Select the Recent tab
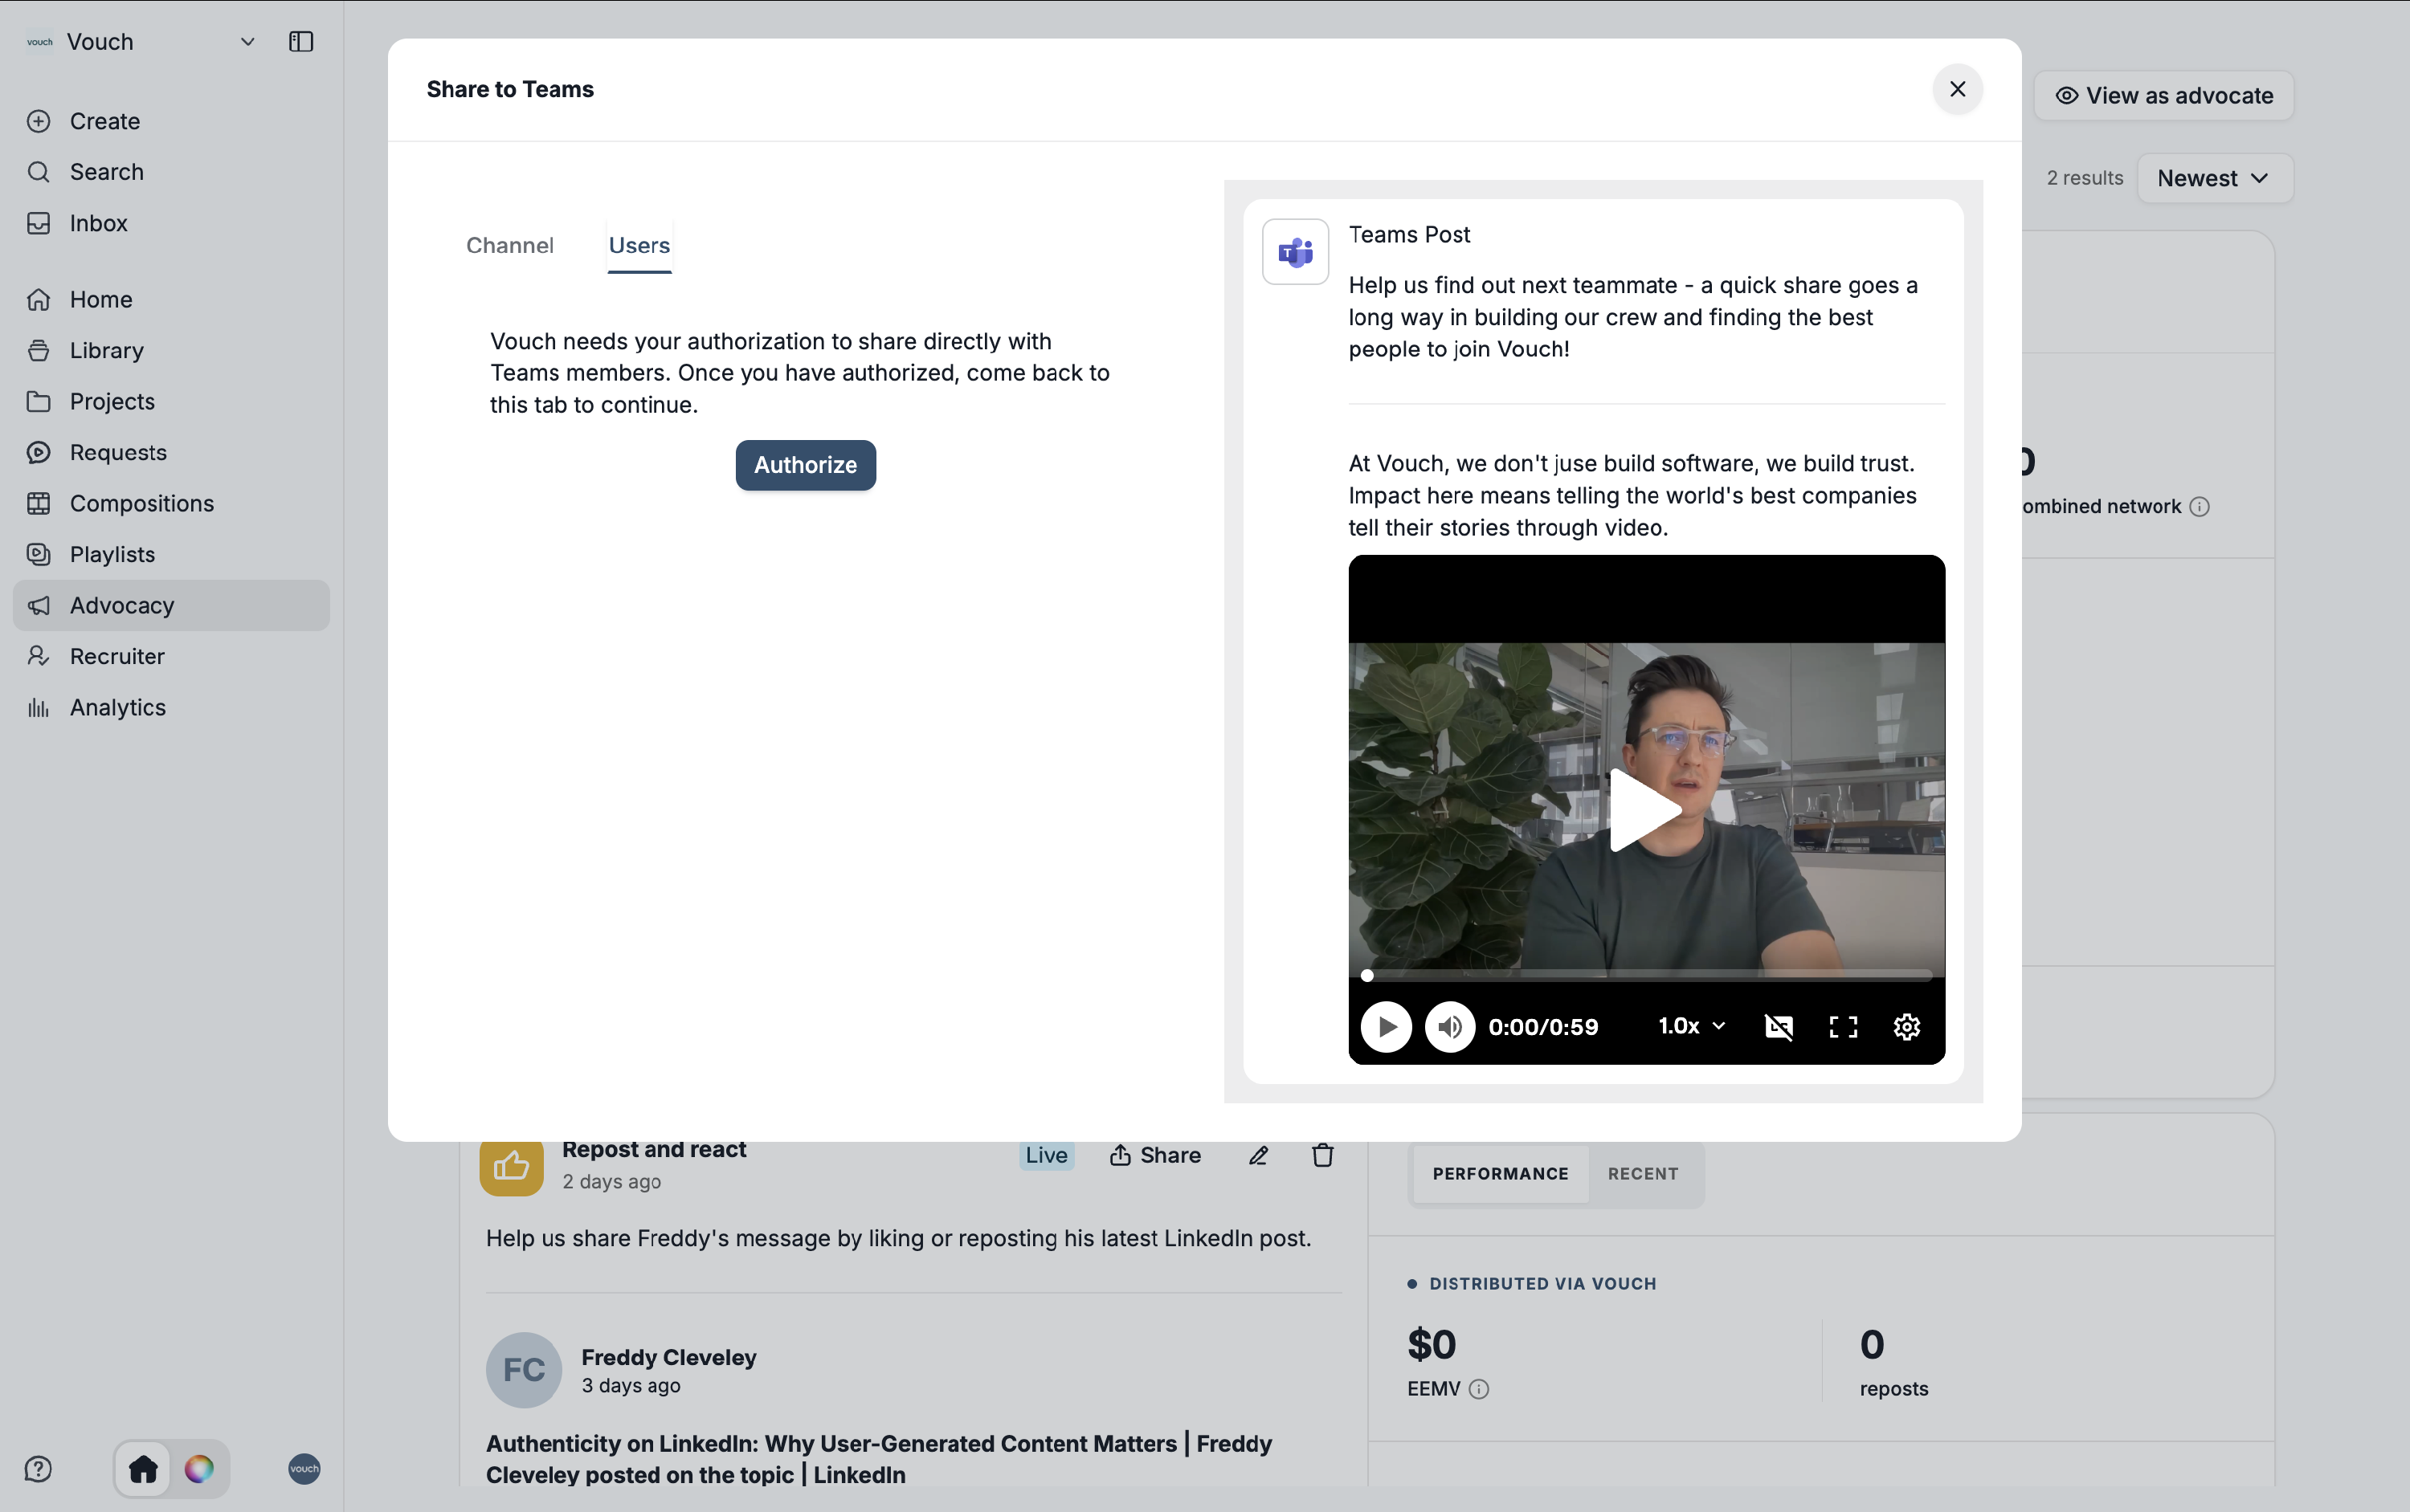 click(1643, 1174)
